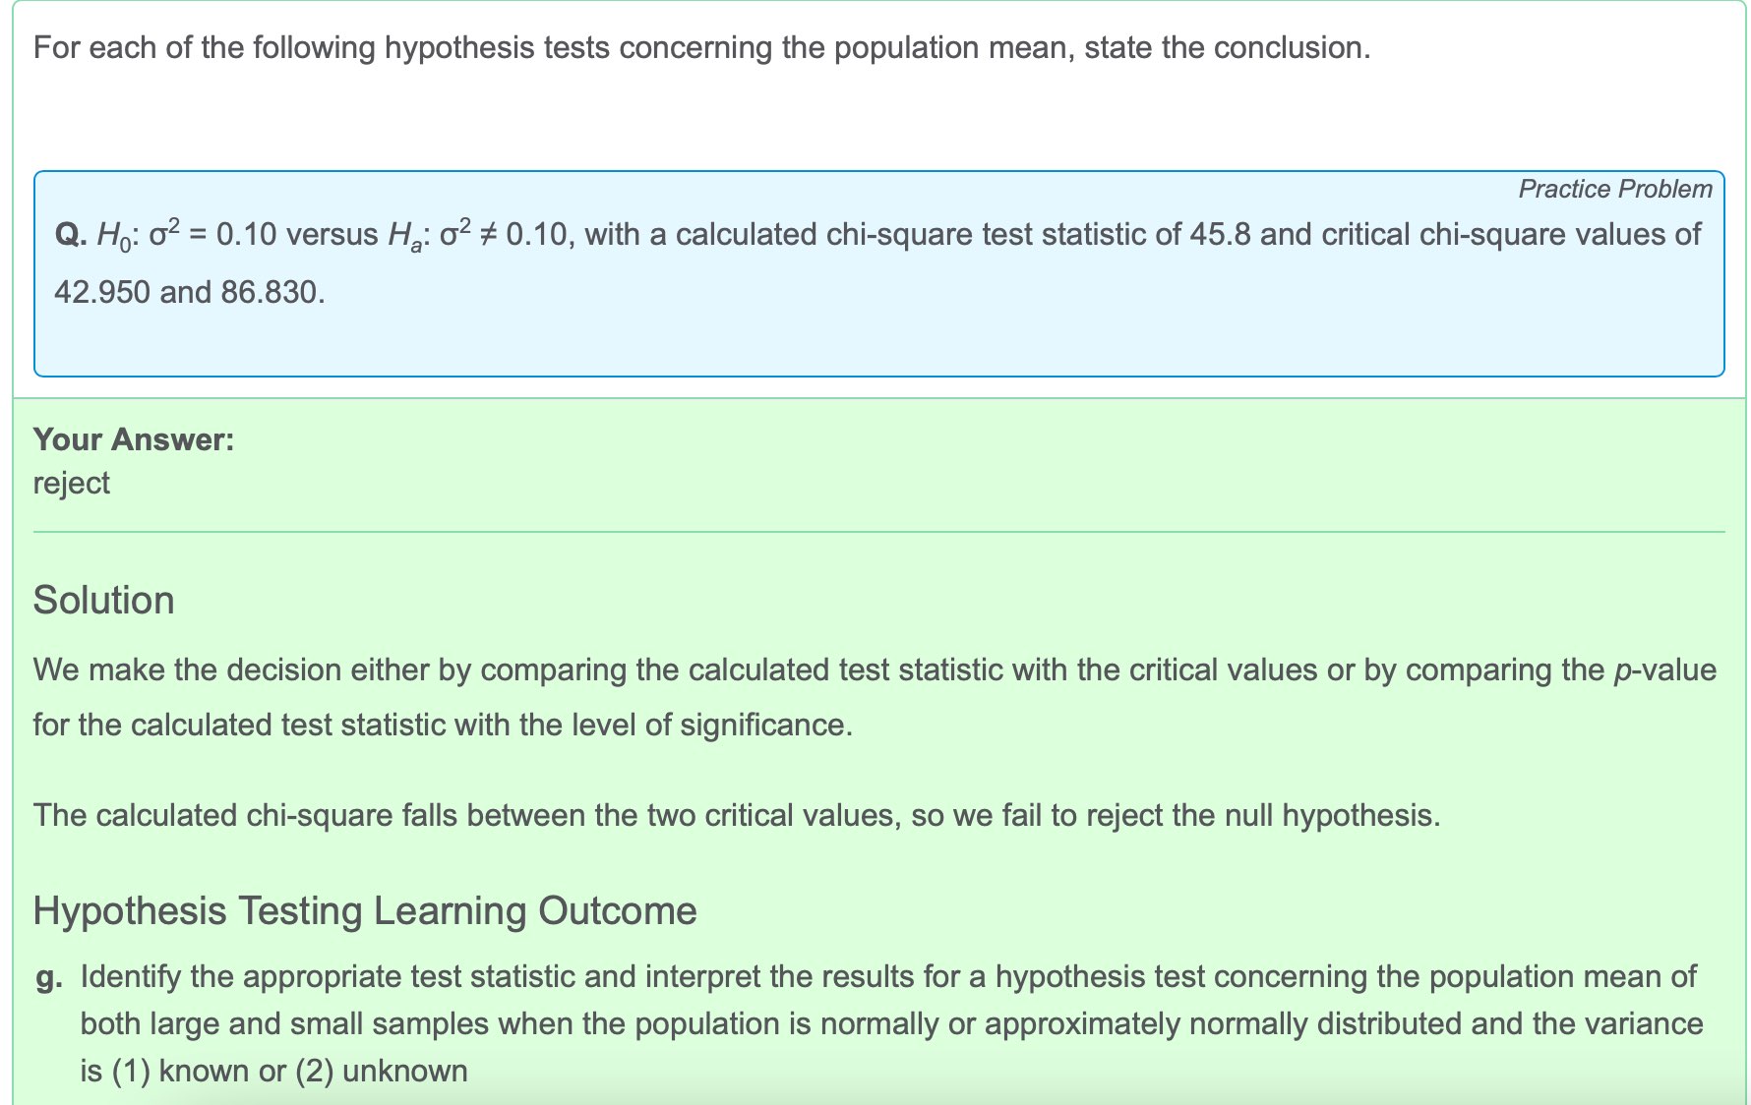Click the "Hypothesis Testing Learning Outcome" heading
The image size is (1751, 1105).
point(365,910)
